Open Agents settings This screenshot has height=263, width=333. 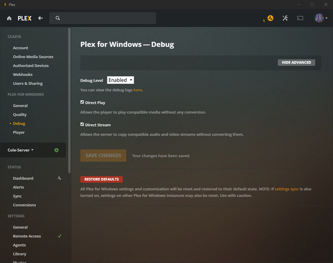pyautogui.click(x=19, y=245)
